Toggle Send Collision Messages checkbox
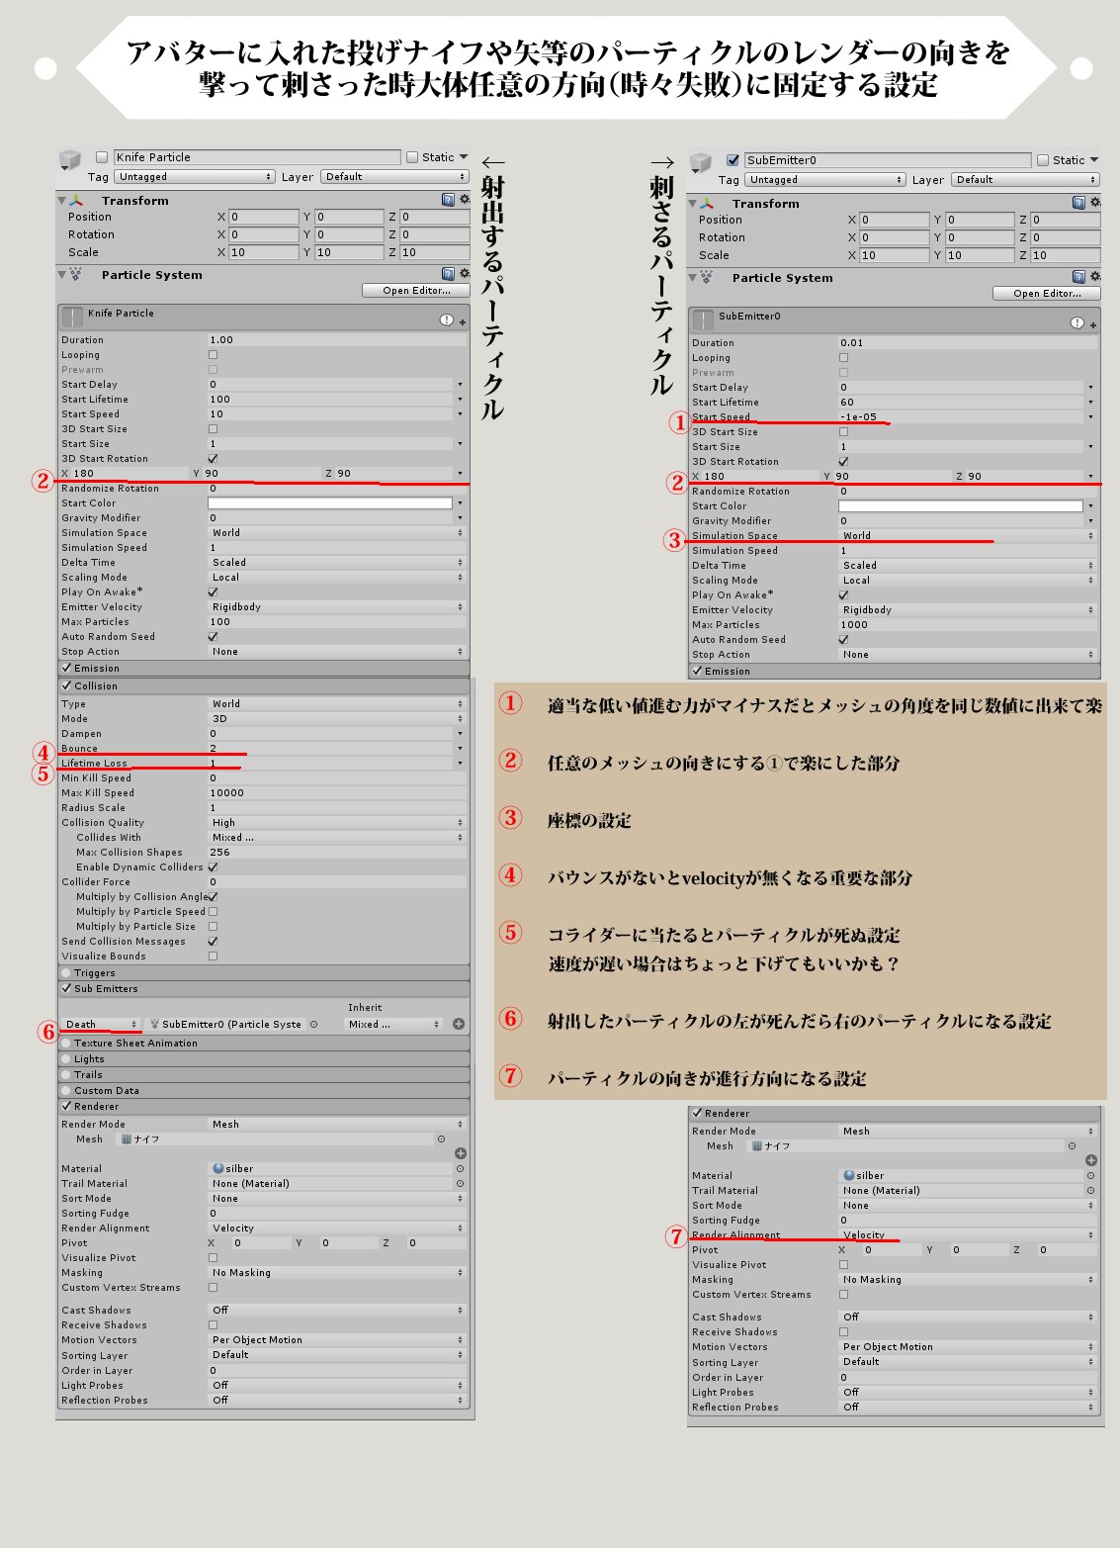 (213, 941)
